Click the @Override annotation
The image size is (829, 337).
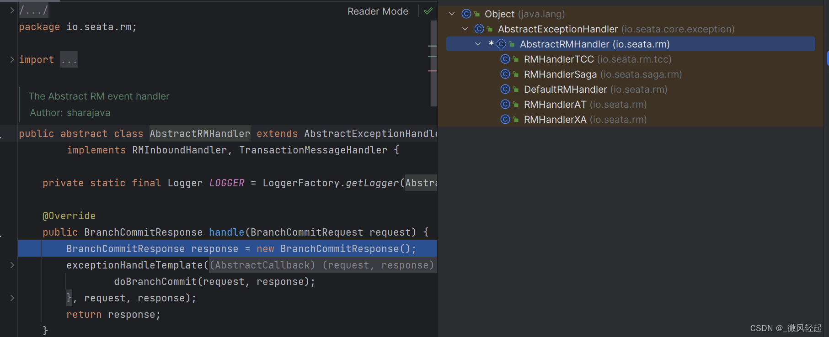69,216
